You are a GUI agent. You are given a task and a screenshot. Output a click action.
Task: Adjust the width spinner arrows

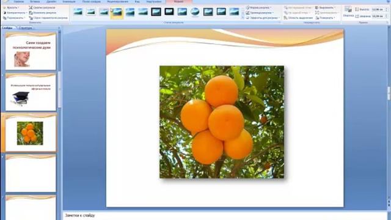(x=387, y=16)
